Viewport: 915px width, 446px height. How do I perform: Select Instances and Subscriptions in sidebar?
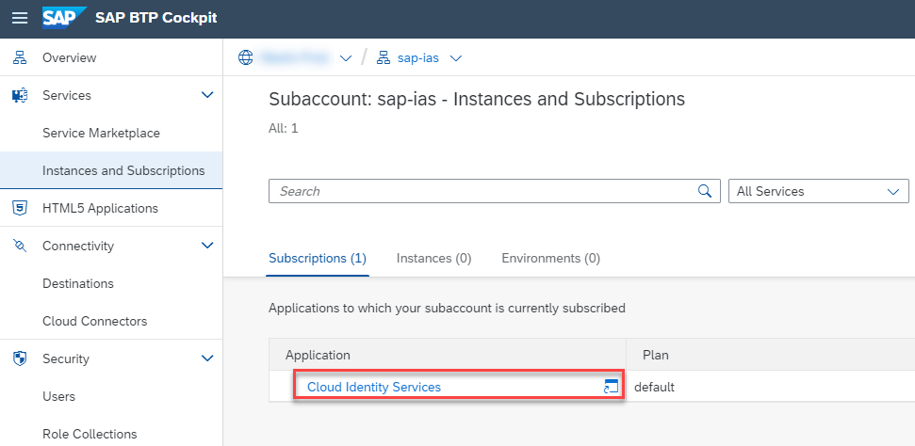click(111, 170)
